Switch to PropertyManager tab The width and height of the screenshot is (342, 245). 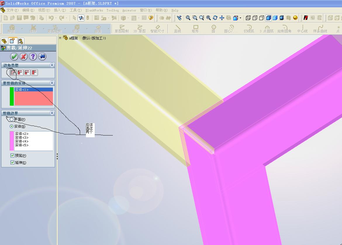(x=12, y=41)
